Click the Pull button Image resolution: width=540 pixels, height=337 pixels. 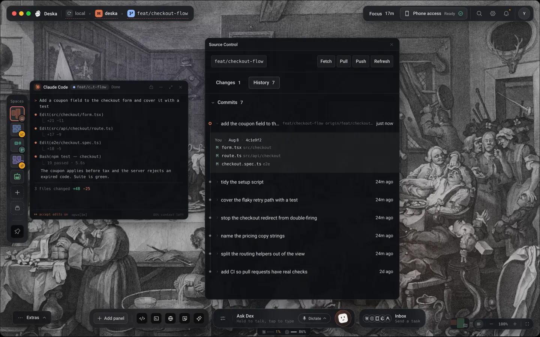(343, 61)
